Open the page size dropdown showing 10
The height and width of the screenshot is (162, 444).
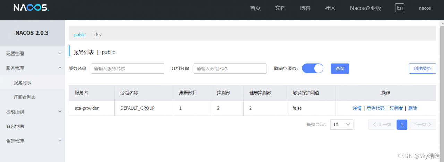point(341,125)
